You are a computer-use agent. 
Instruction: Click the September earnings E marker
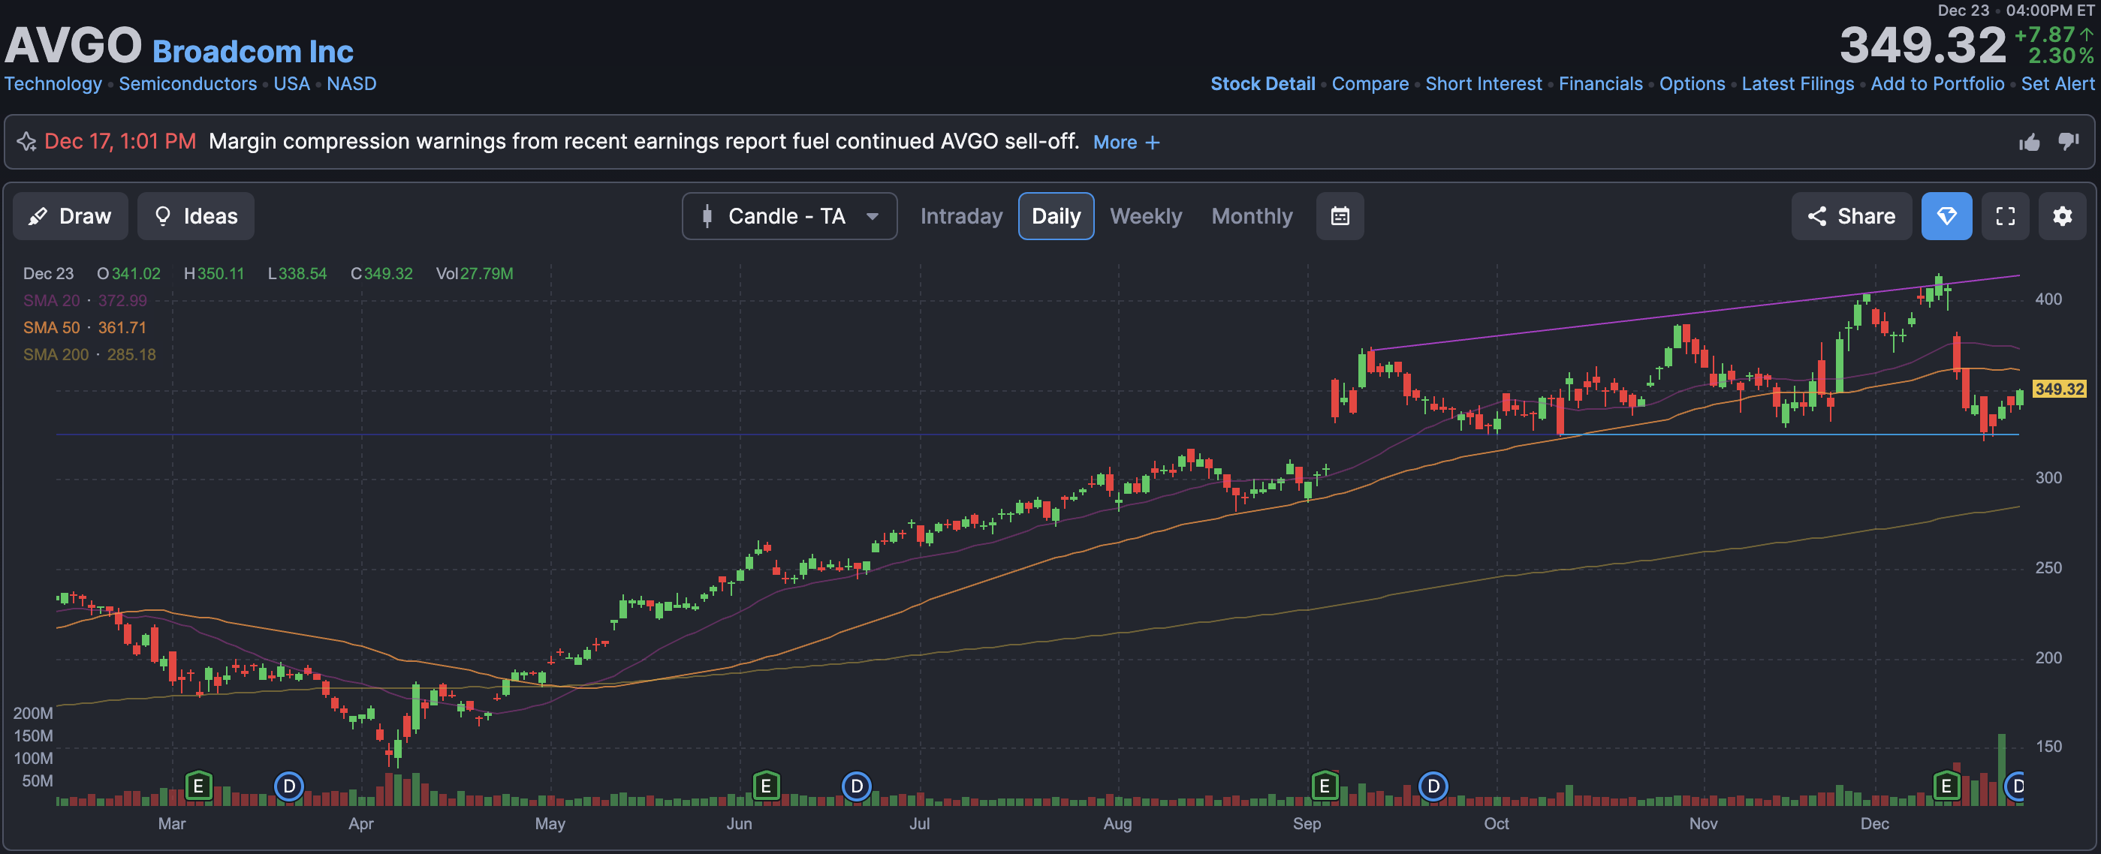(1325, 786)
